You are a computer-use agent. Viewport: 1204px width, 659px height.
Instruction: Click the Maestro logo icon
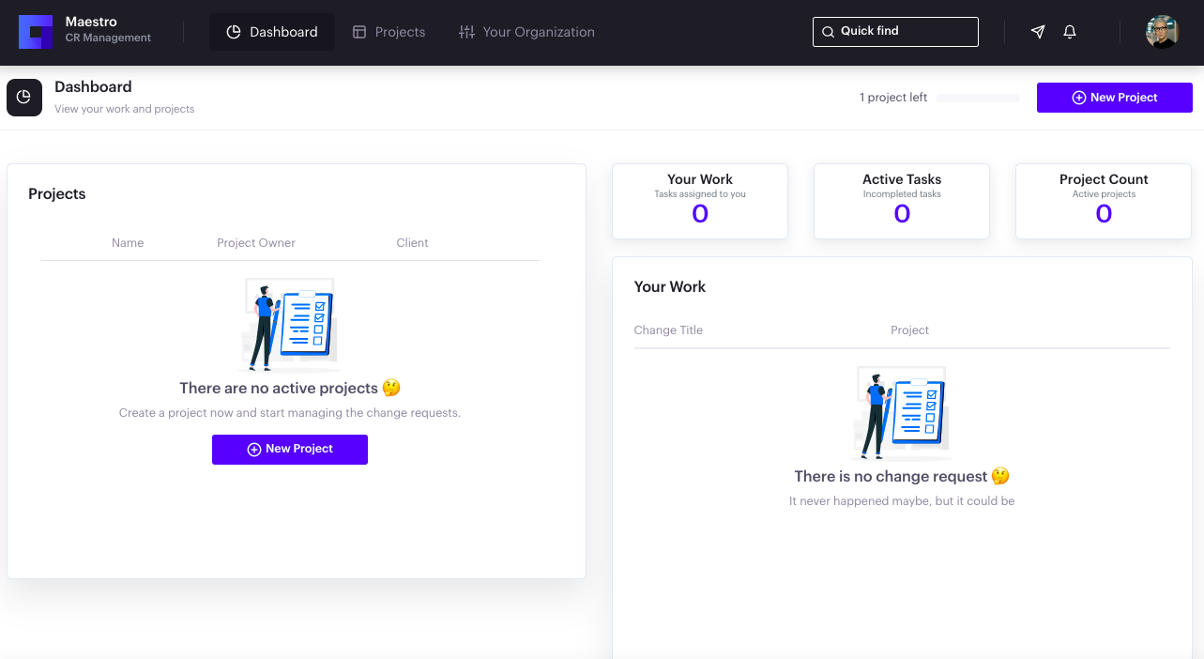[x=35, y=31]
